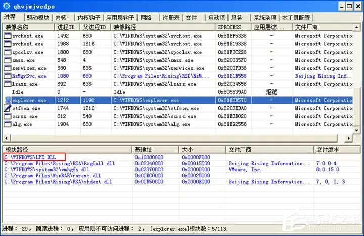
Task: Click the horizontal scrollbar right arrow
Action: (x=349, y=138)
